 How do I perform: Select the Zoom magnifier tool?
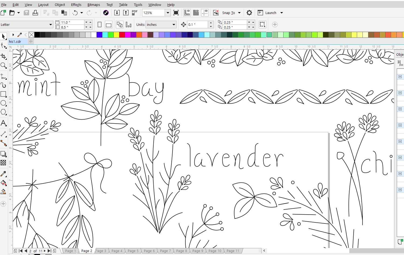point(4,65)
